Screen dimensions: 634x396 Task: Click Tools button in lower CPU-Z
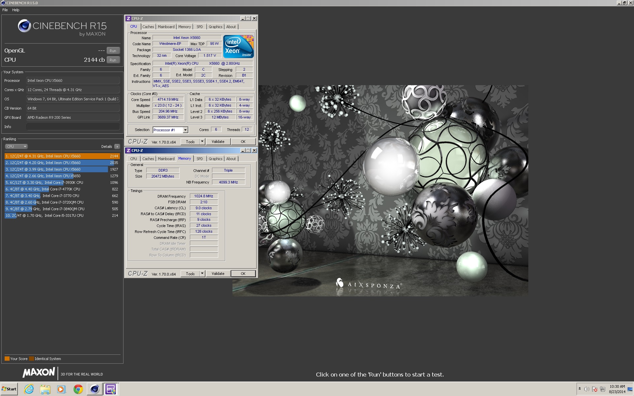[190, 274]
